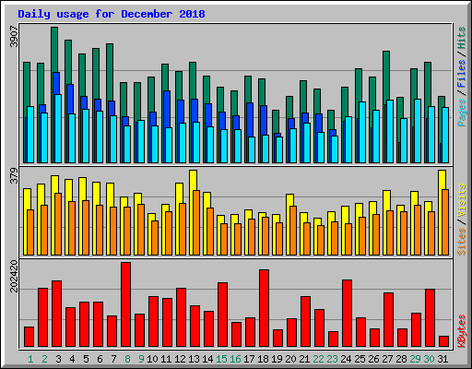
Task: Click day 1 on the x-axis
Action: (30, 359)
